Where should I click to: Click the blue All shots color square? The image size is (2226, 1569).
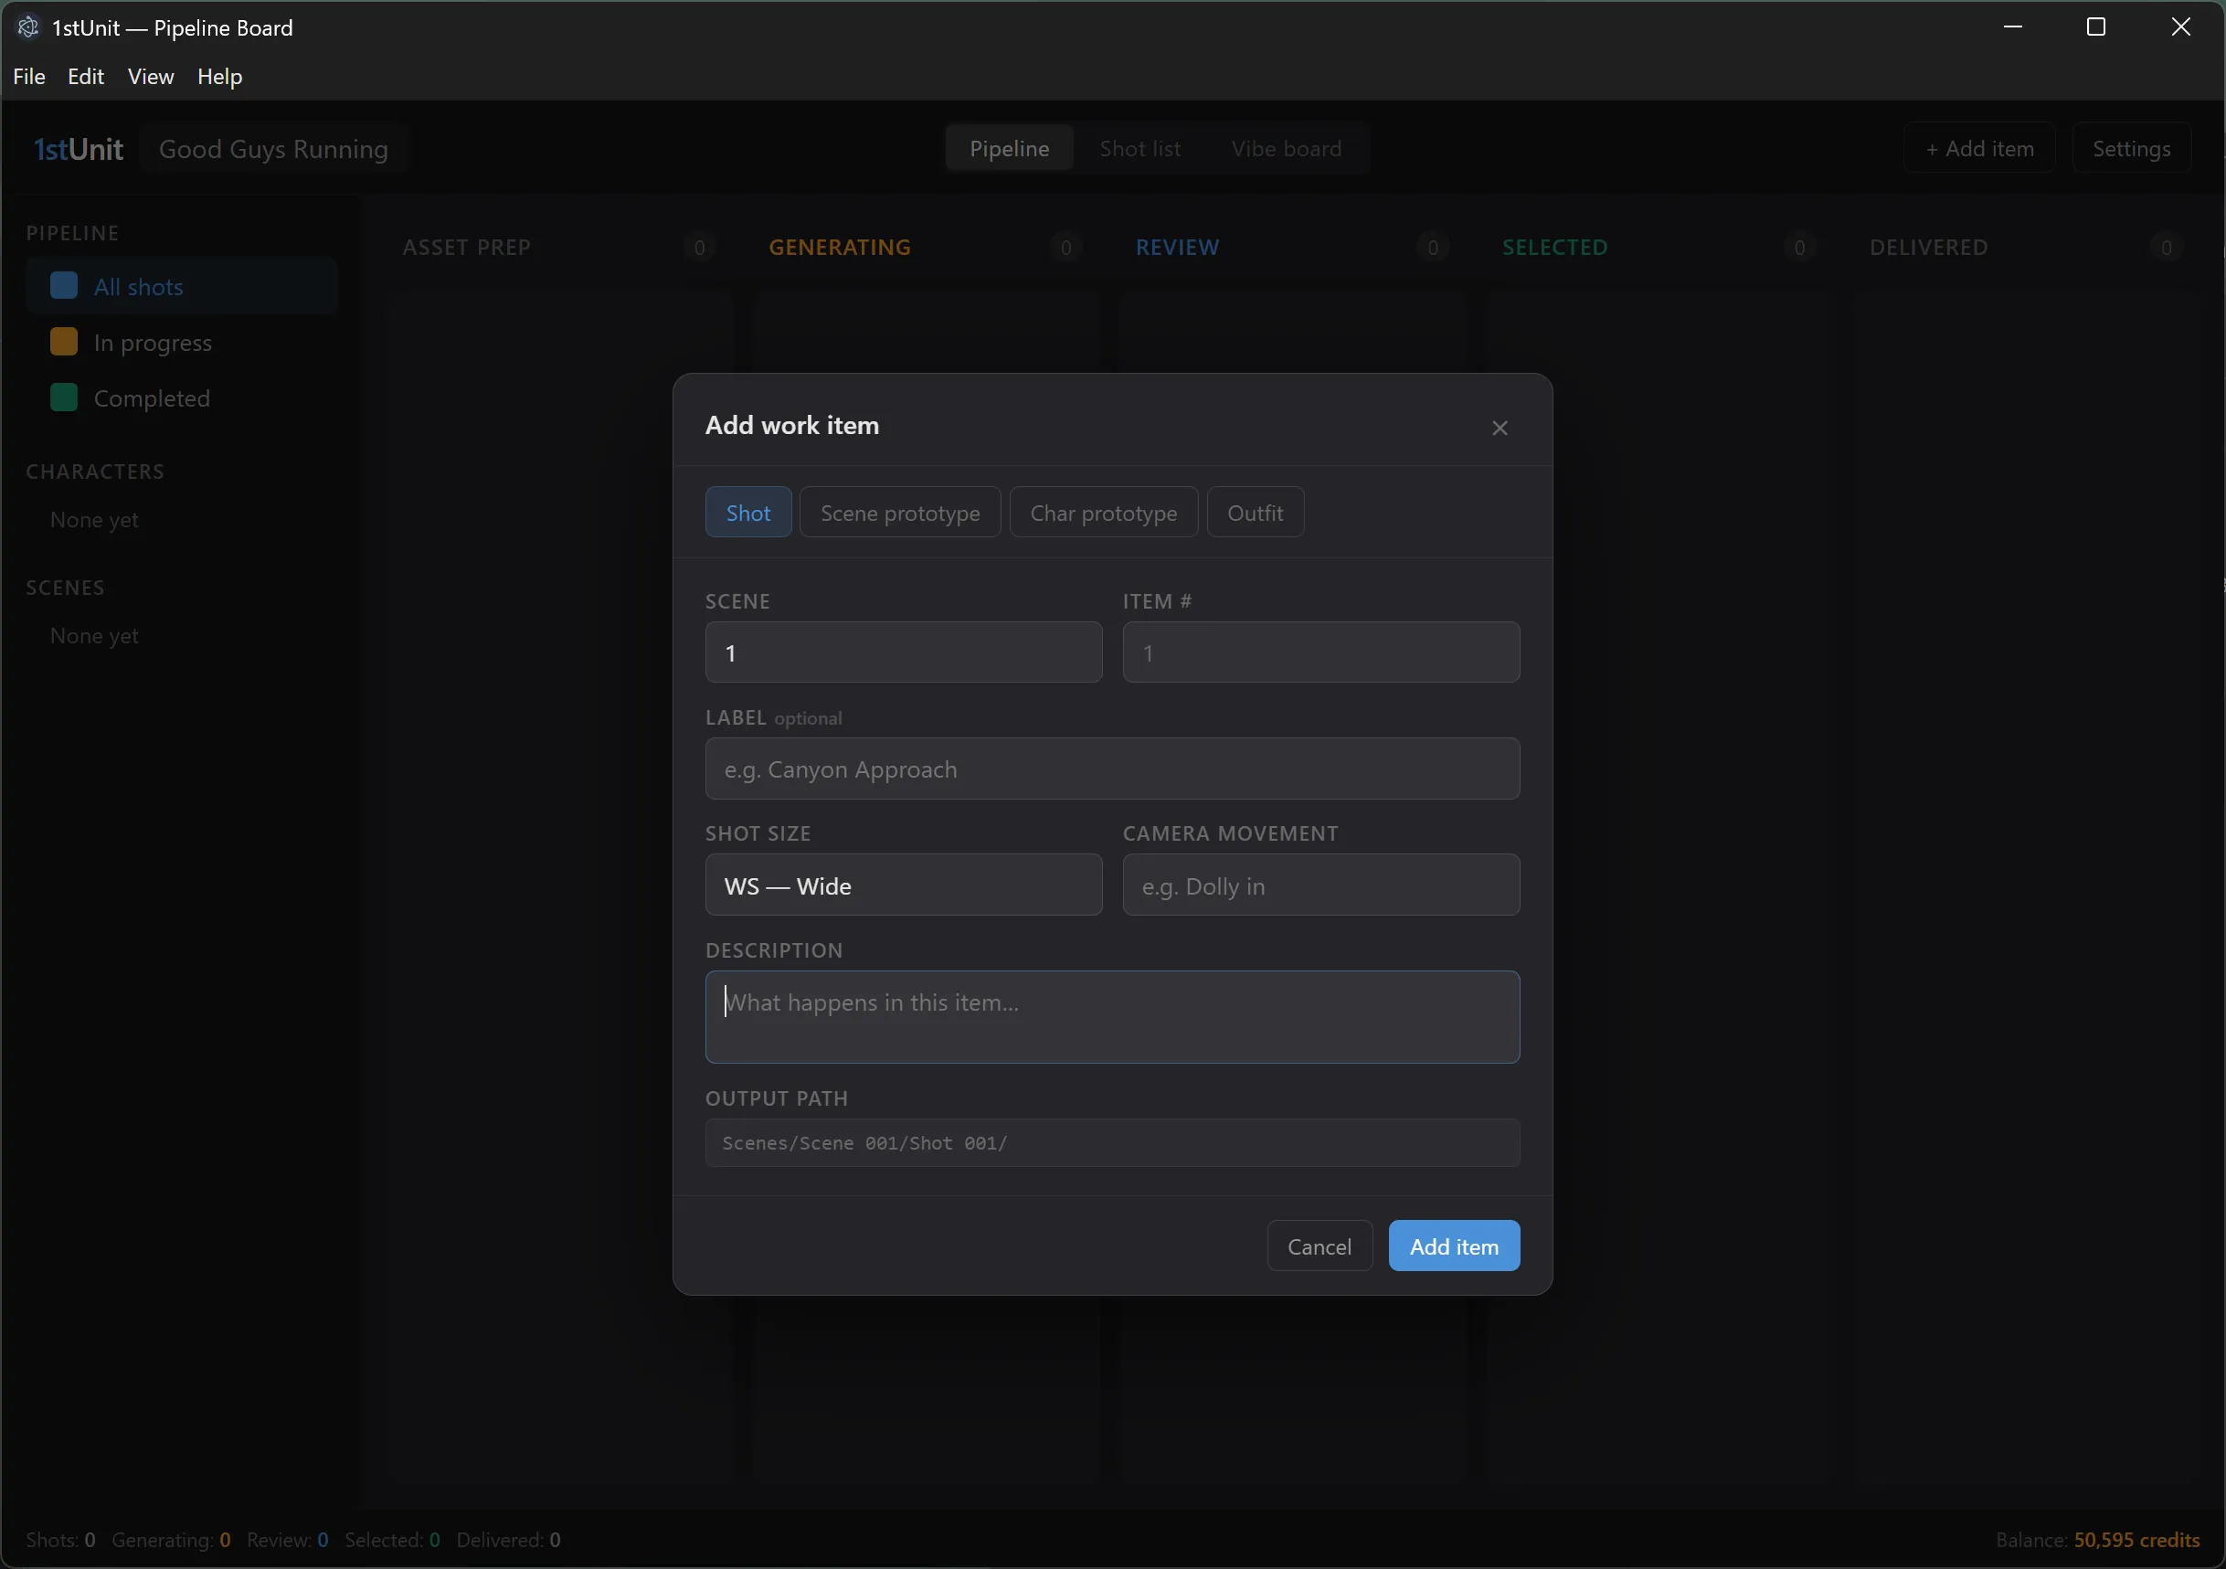coord(64,286)
